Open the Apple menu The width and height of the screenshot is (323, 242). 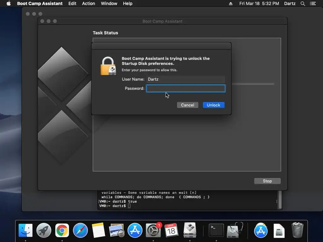[9, 3]
